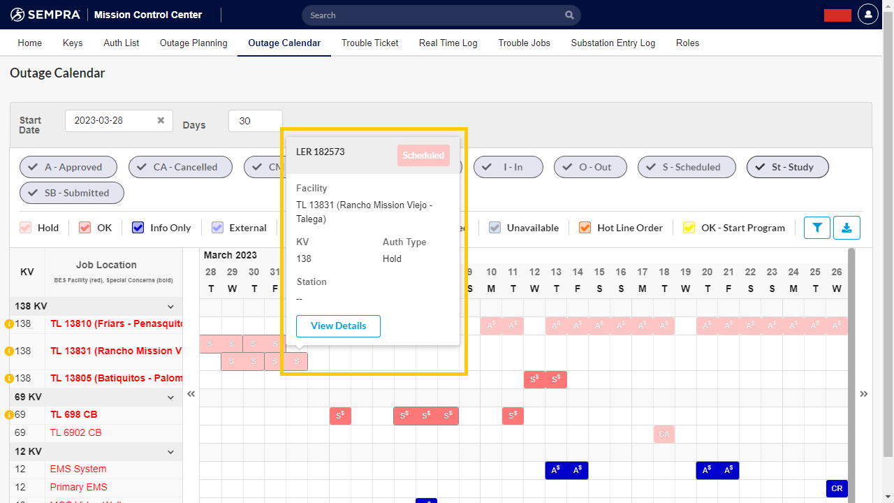The image size is (894, 503).
Task: Clear the Start Date field with X
Action: point(161,120)
